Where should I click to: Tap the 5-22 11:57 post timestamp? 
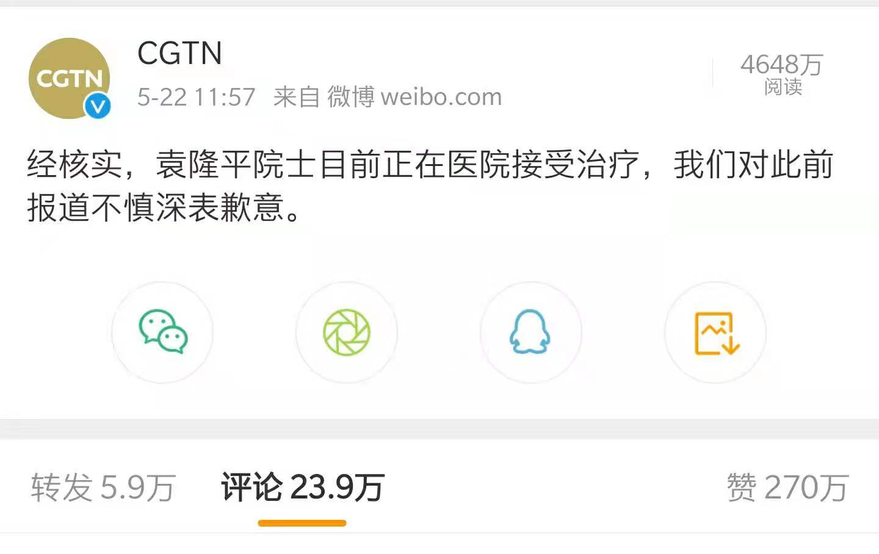click(196, 97)
